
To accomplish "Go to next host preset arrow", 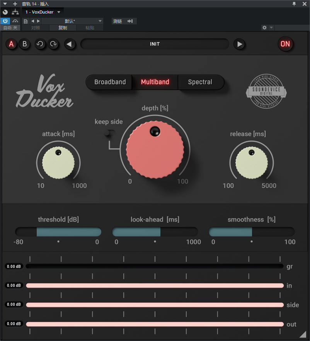I will click(x=38, y=21).
